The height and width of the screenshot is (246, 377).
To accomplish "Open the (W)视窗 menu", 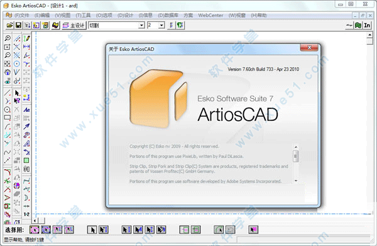I will pyautogui.click(x=237, y=15).
